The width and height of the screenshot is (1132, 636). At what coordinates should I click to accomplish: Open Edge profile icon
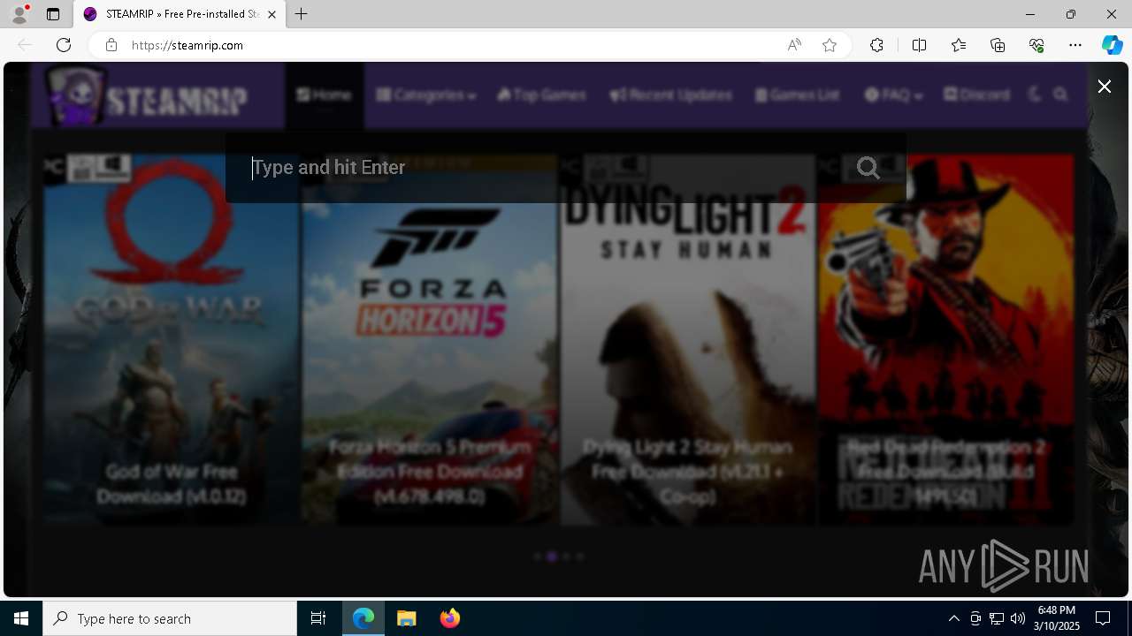[x=19, y=14]
